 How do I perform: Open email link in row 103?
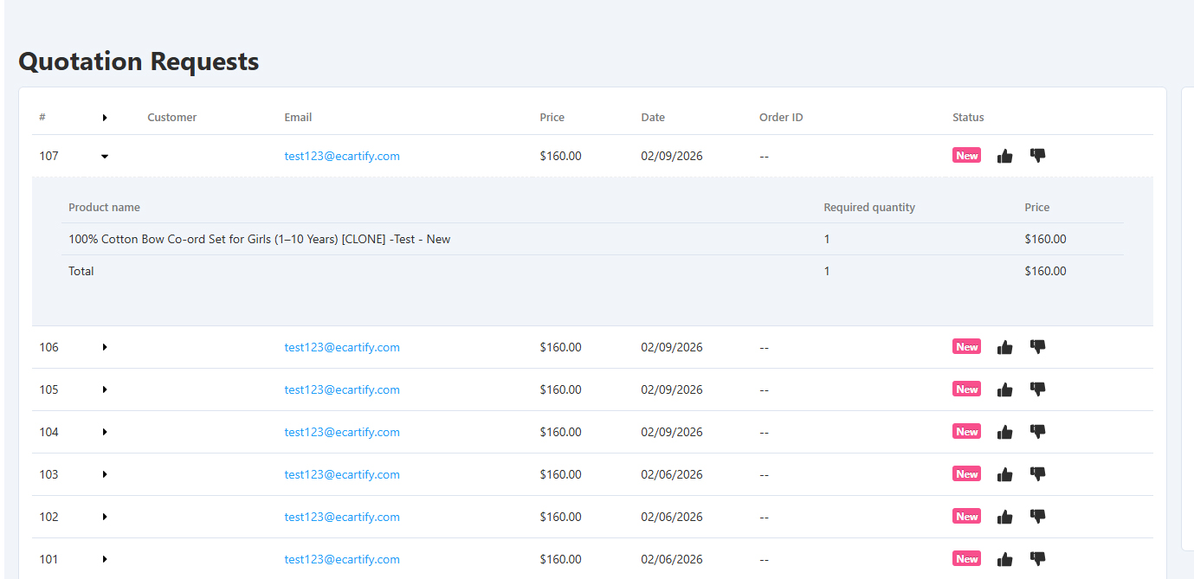342,474
